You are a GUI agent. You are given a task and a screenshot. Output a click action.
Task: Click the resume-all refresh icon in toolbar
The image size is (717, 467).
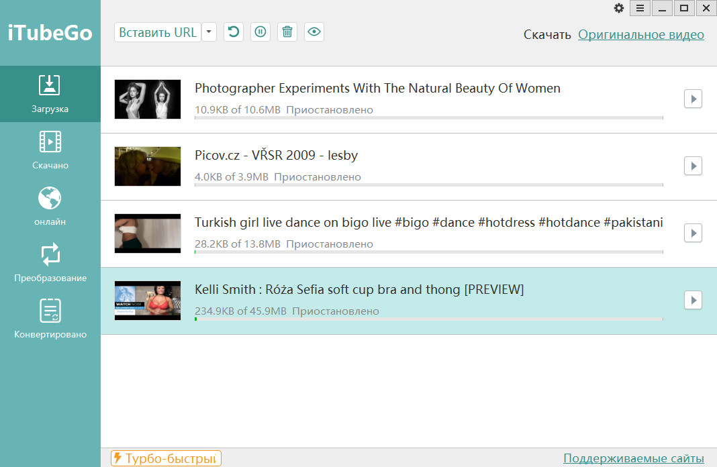tap(233, 32)
